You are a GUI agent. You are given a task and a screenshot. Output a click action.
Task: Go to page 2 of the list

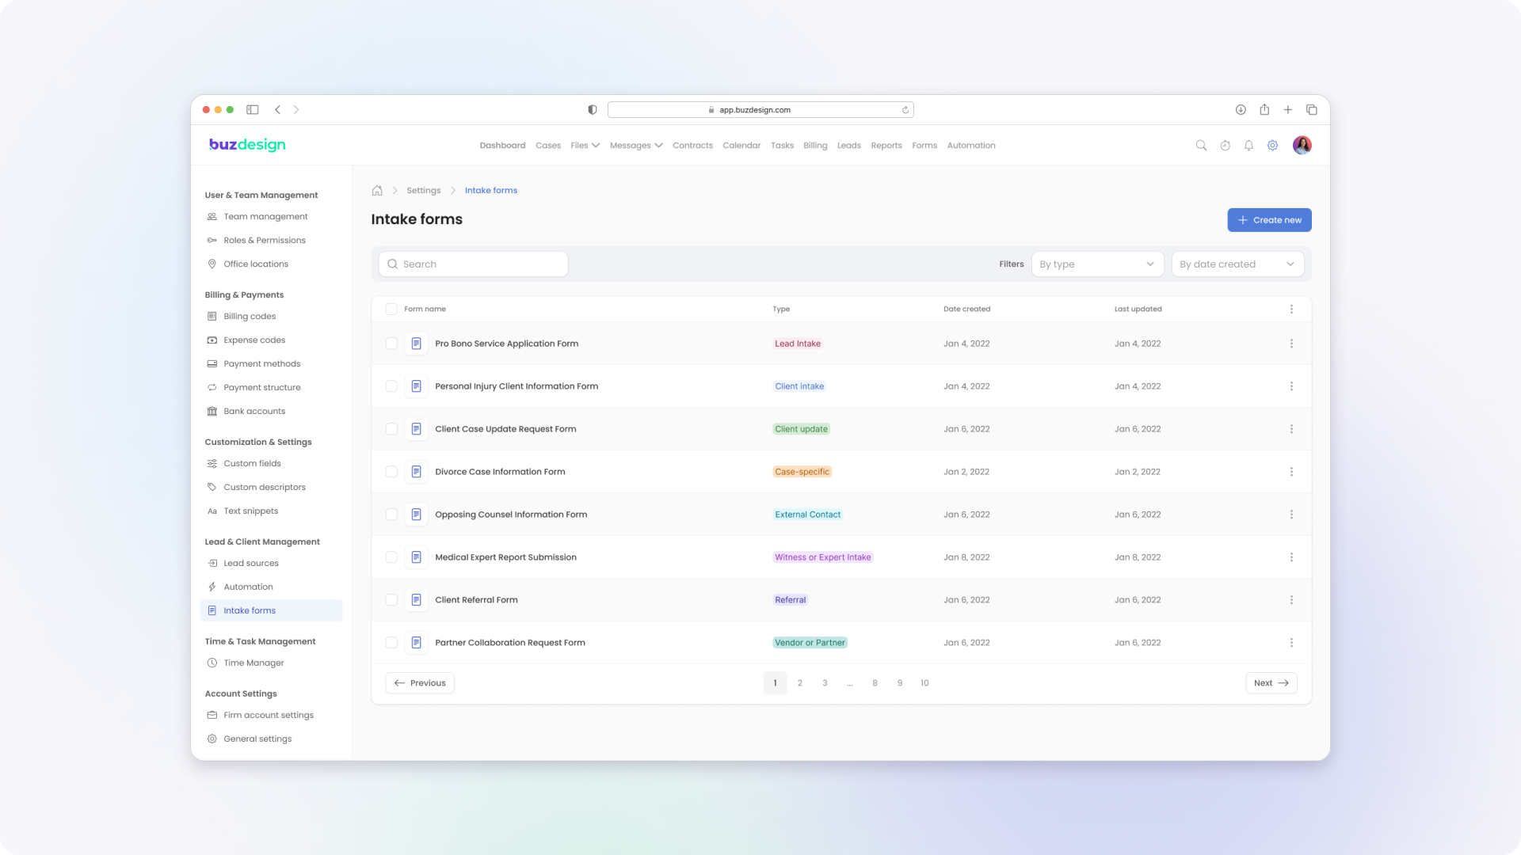[800, 683]
